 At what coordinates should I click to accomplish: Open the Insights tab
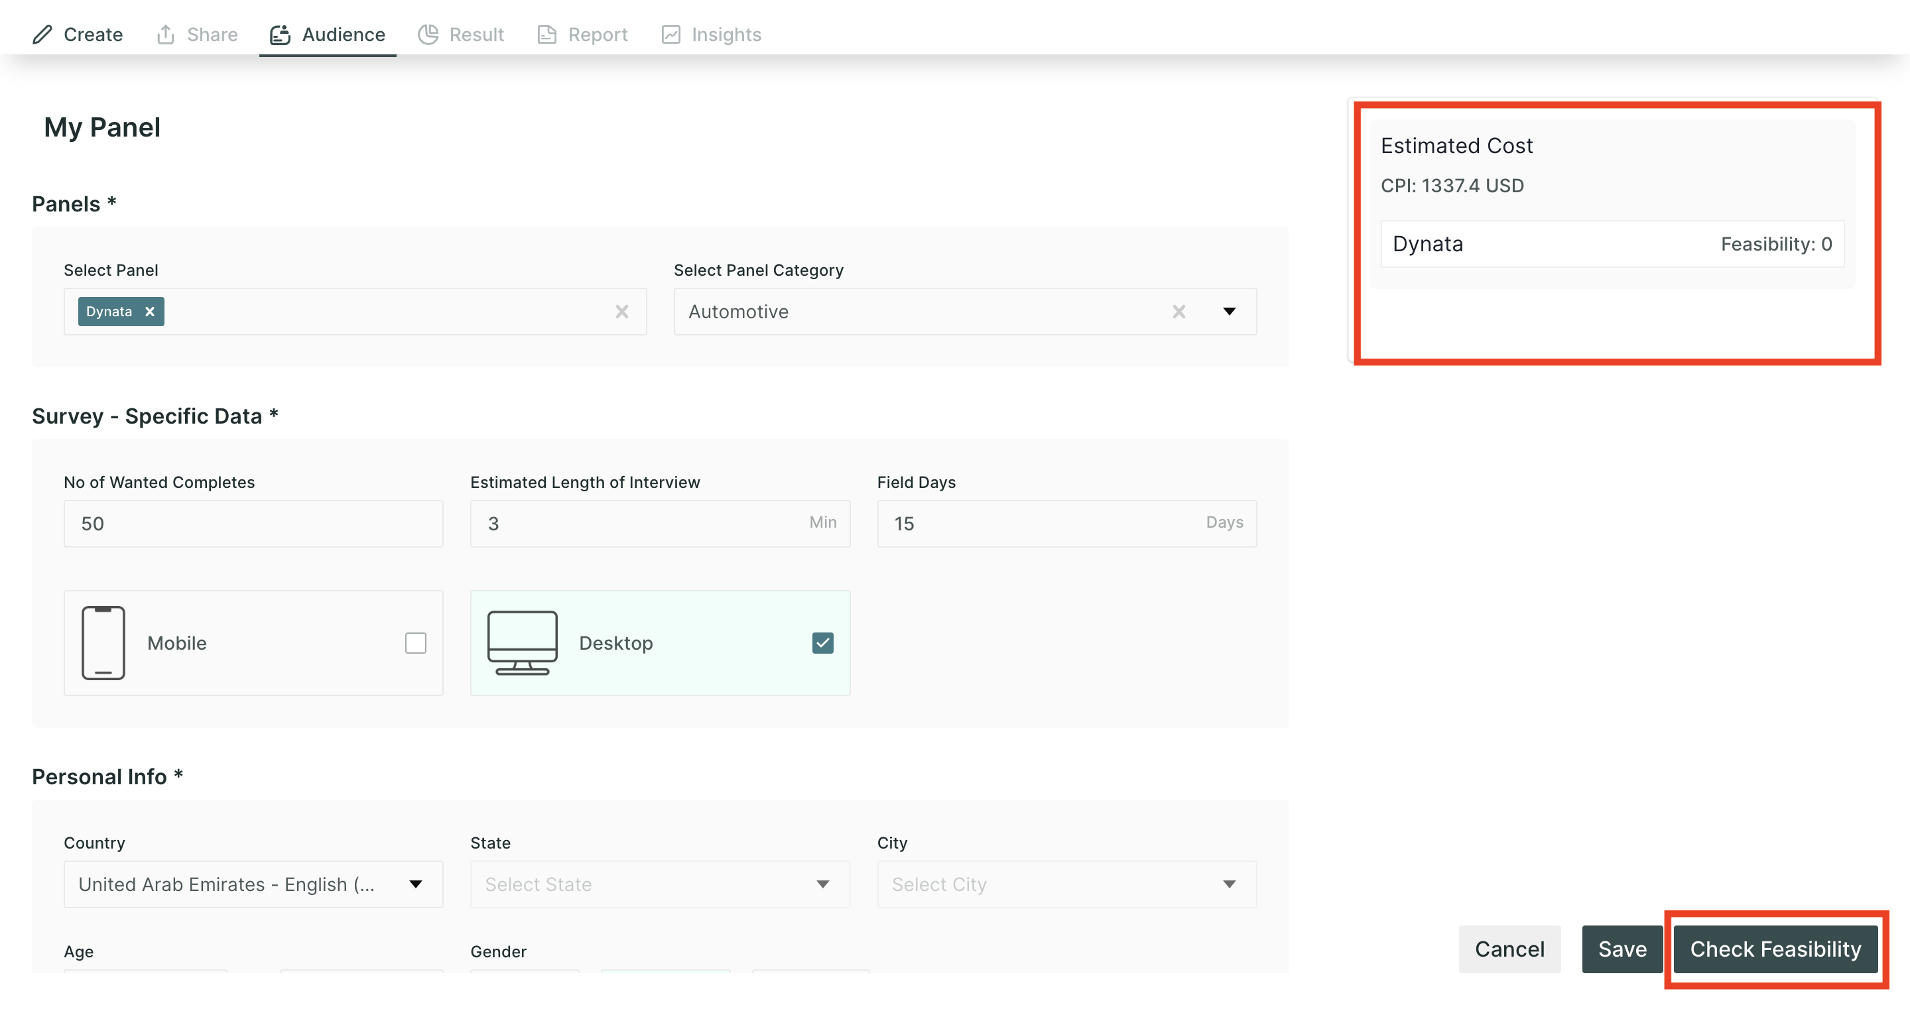pos(712,34)
